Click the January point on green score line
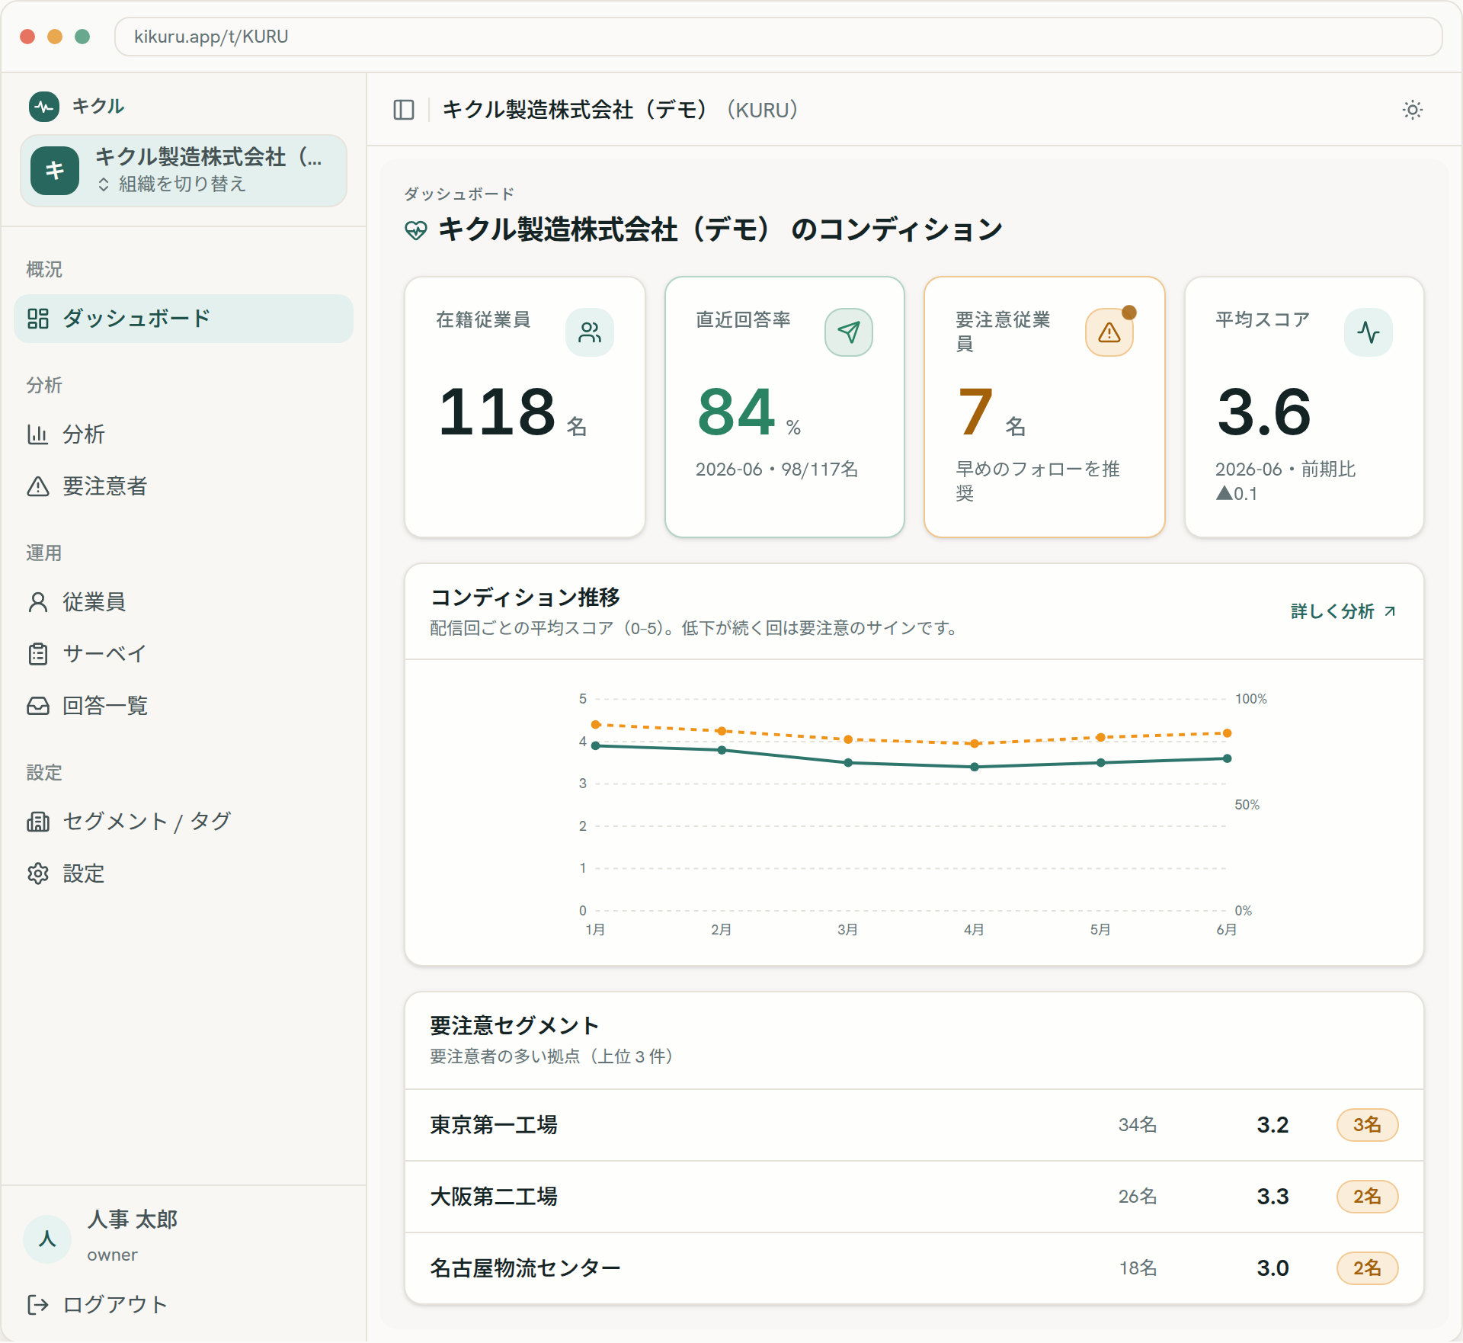Image resolution: width=1463 pixels, height=1343 pixels. (x=596, y=745)
